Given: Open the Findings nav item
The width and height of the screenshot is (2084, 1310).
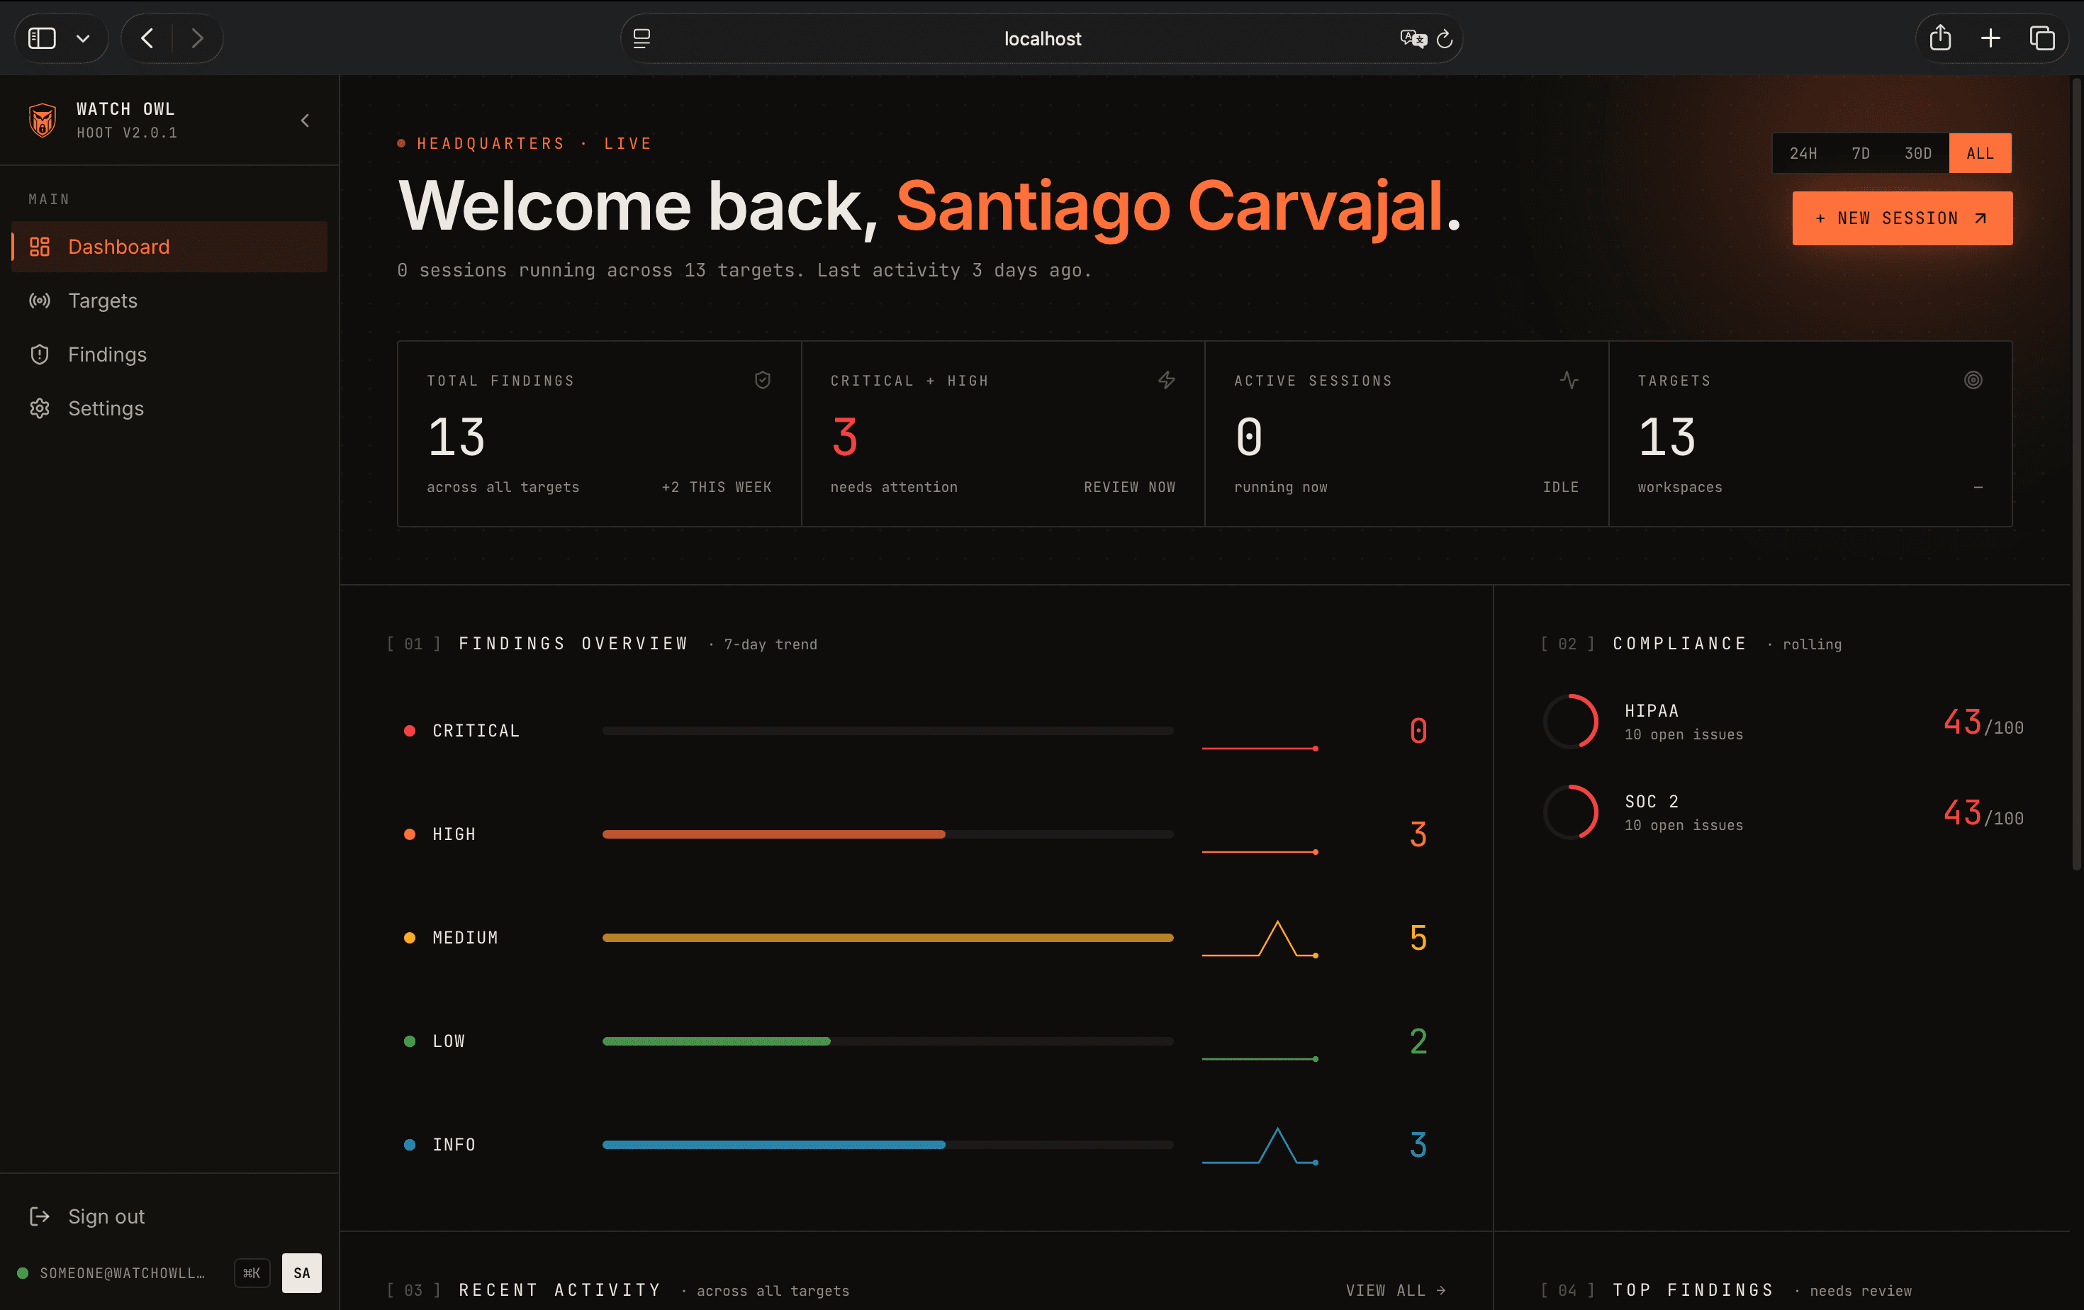Looking at the screenshot, I should pos(169,354).
